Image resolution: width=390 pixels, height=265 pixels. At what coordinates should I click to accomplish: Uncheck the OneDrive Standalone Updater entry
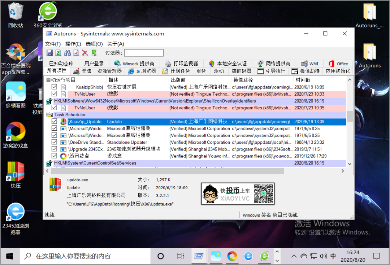click(x=54, y=142)
